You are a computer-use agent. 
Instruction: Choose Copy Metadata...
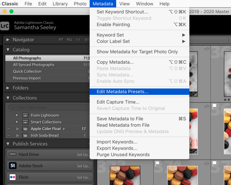(x=139, y=62)
